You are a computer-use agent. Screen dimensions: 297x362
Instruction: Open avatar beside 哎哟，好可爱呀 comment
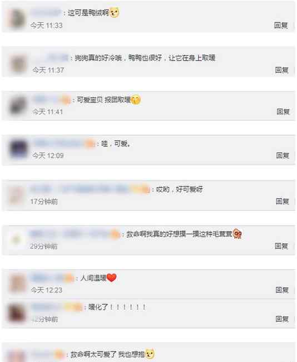[x=16, y=195]
